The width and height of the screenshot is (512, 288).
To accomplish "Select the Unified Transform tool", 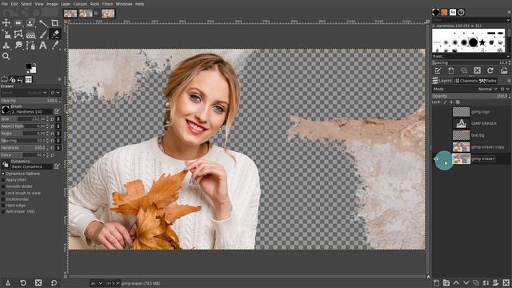I will tap(6, 34).
